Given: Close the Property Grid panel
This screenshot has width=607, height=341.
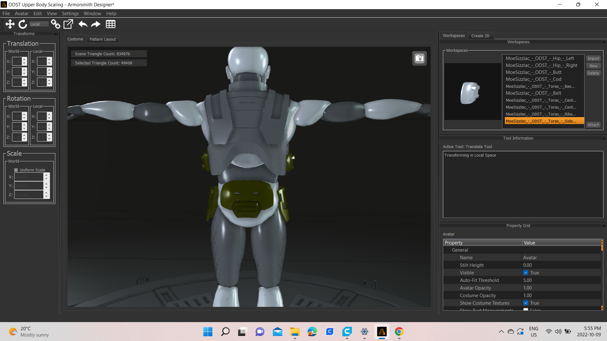Looking at the screenshot, I should tap(604, 226).
